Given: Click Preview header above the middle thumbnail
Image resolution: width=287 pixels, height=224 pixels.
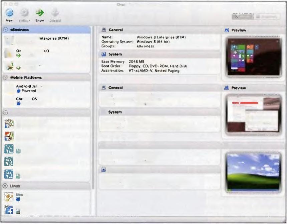Looking at the screenshot, I should click(x=239, y=88).
